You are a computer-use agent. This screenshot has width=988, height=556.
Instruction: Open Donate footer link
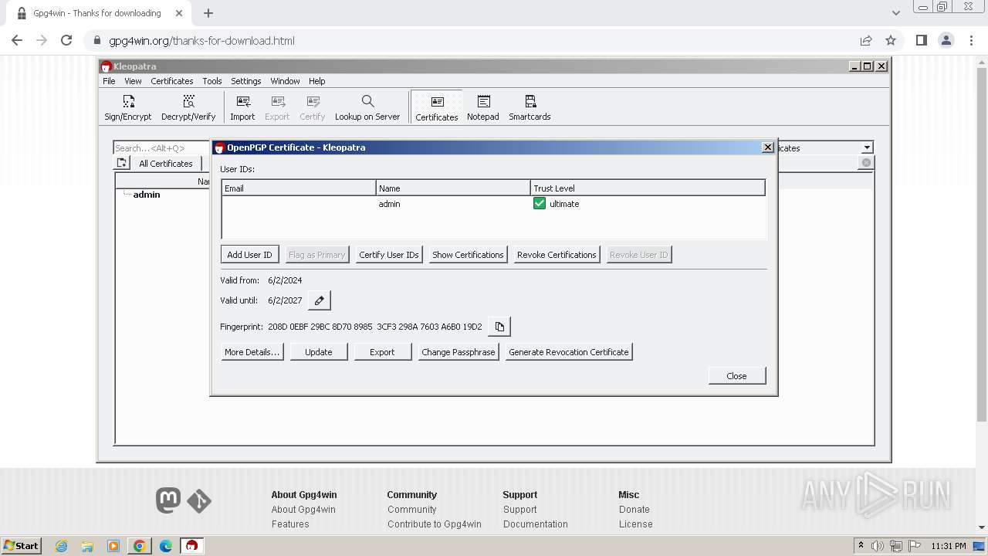point(634,510)
